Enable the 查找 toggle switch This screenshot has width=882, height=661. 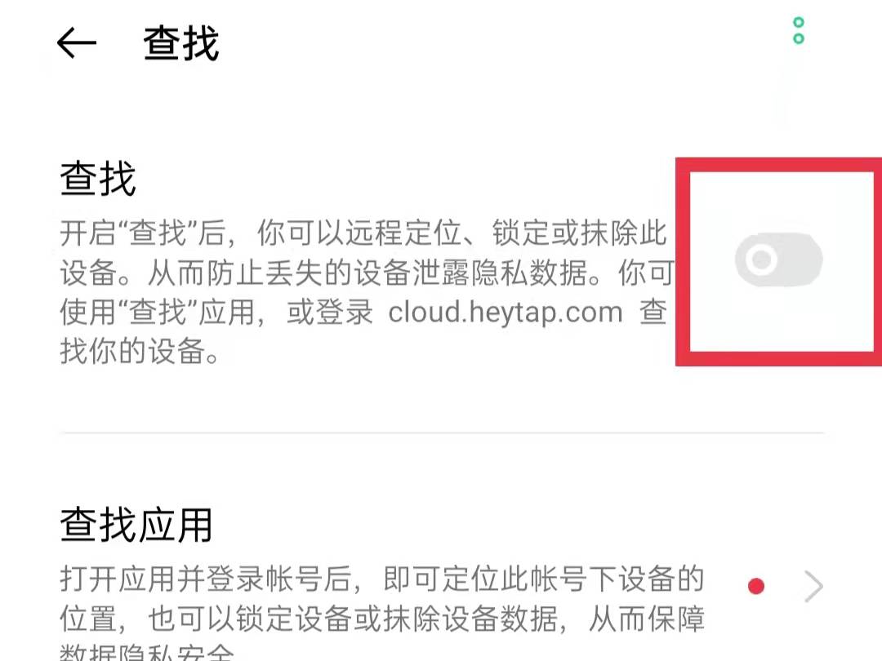pyautogui.click(x=778, y=260)
